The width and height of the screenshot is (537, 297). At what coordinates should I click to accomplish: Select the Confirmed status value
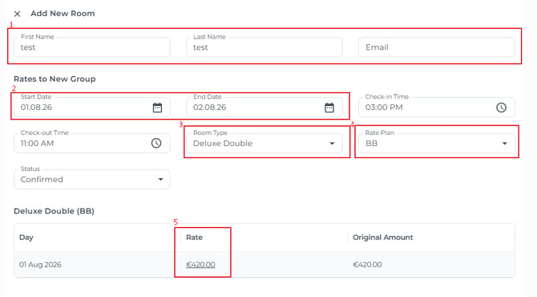click(x=42, y=179)
